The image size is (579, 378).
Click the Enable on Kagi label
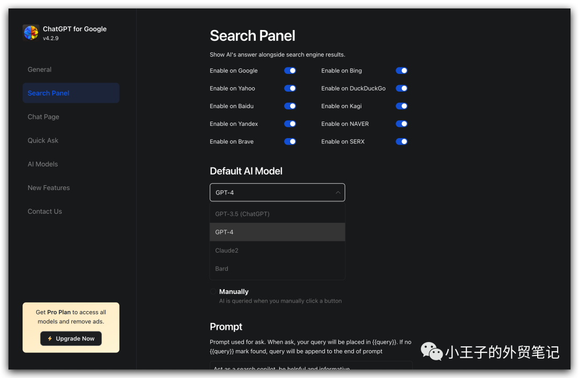coord(342,106)
